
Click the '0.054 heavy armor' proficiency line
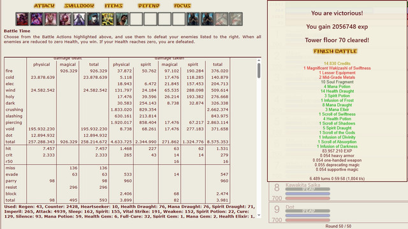(337, 155)
